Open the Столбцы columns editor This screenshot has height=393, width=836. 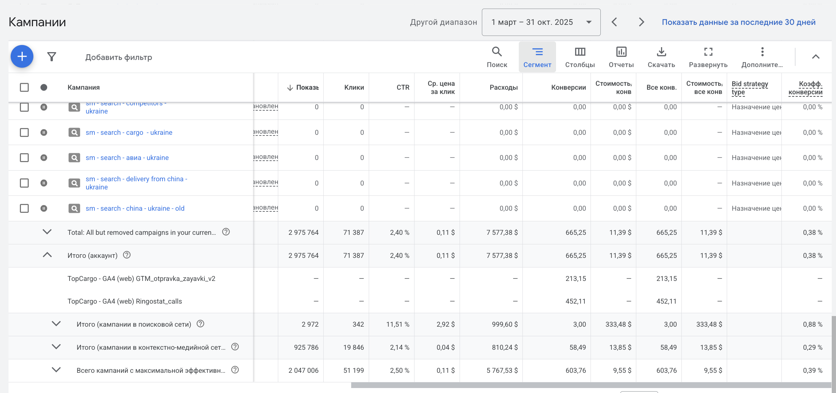click(580, 57)
